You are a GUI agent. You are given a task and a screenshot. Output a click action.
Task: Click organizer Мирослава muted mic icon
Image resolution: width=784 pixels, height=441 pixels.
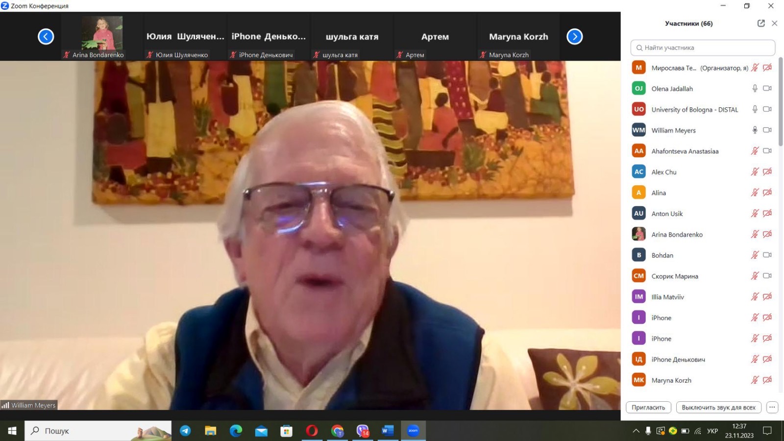pos(755,68)
